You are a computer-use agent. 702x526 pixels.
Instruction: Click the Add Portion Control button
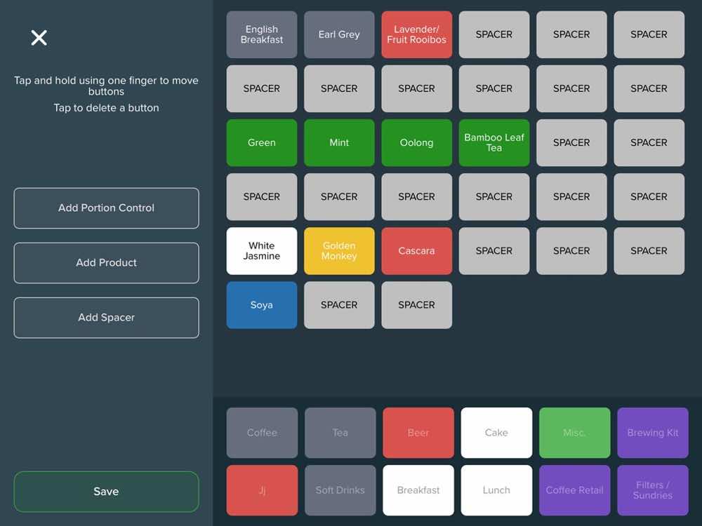click(106, 208)
